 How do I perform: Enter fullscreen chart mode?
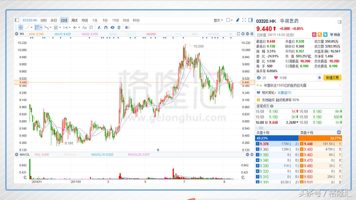pos(244,20)
